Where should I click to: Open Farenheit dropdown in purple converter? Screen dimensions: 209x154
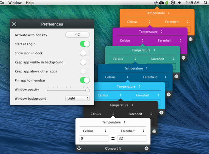coord(170,40)
